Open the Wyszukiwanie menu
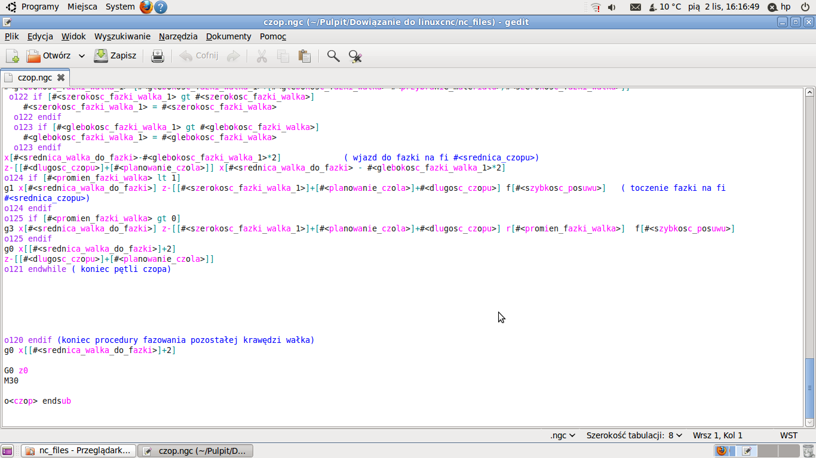816x458 pixels. click(x=122, y=36)
